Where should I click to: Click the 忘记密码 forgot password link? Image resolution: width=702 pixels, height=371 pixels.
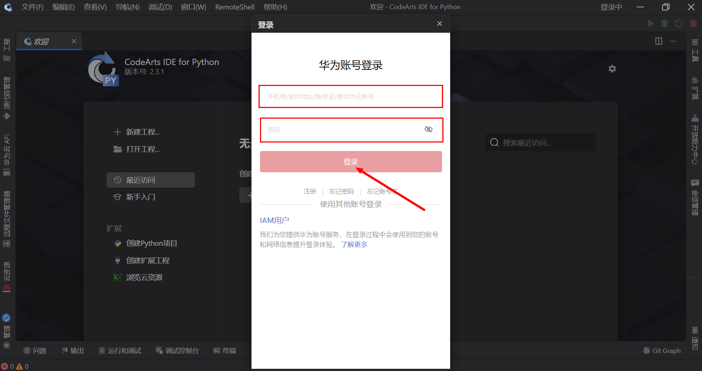(341, 191)
